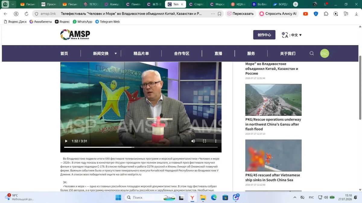Seek on the video progress bar

(x=141, y=147)
